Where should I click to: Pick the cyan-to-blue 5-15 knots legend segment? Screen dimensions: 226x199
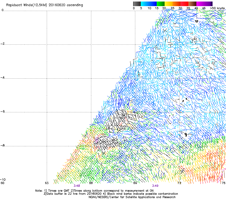[149, 4]
